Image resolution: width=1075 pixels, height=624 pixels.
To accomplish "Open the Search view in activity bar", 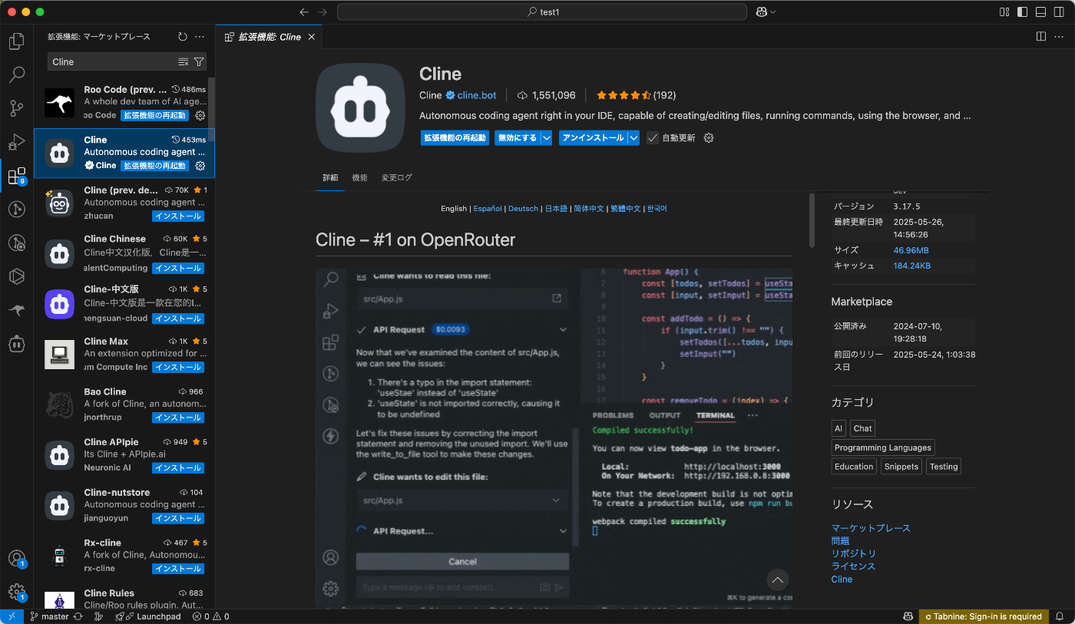I will click(17, 74).
